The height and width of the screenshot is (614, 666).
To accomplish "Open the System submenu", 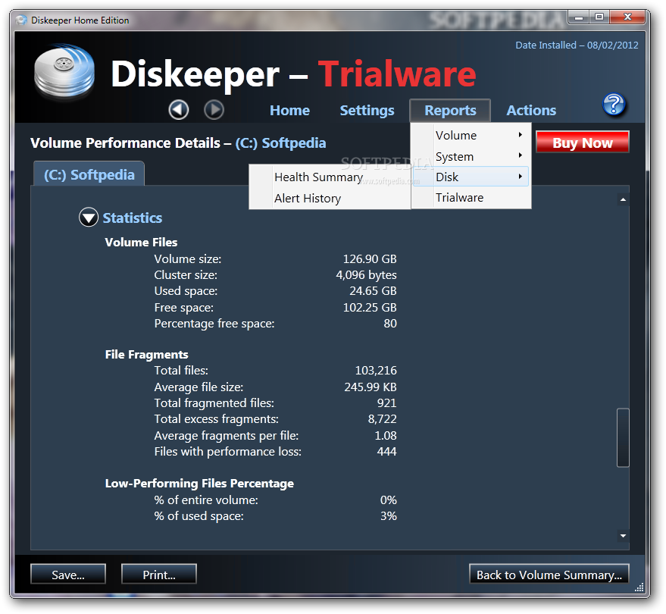I will [471, 156].
